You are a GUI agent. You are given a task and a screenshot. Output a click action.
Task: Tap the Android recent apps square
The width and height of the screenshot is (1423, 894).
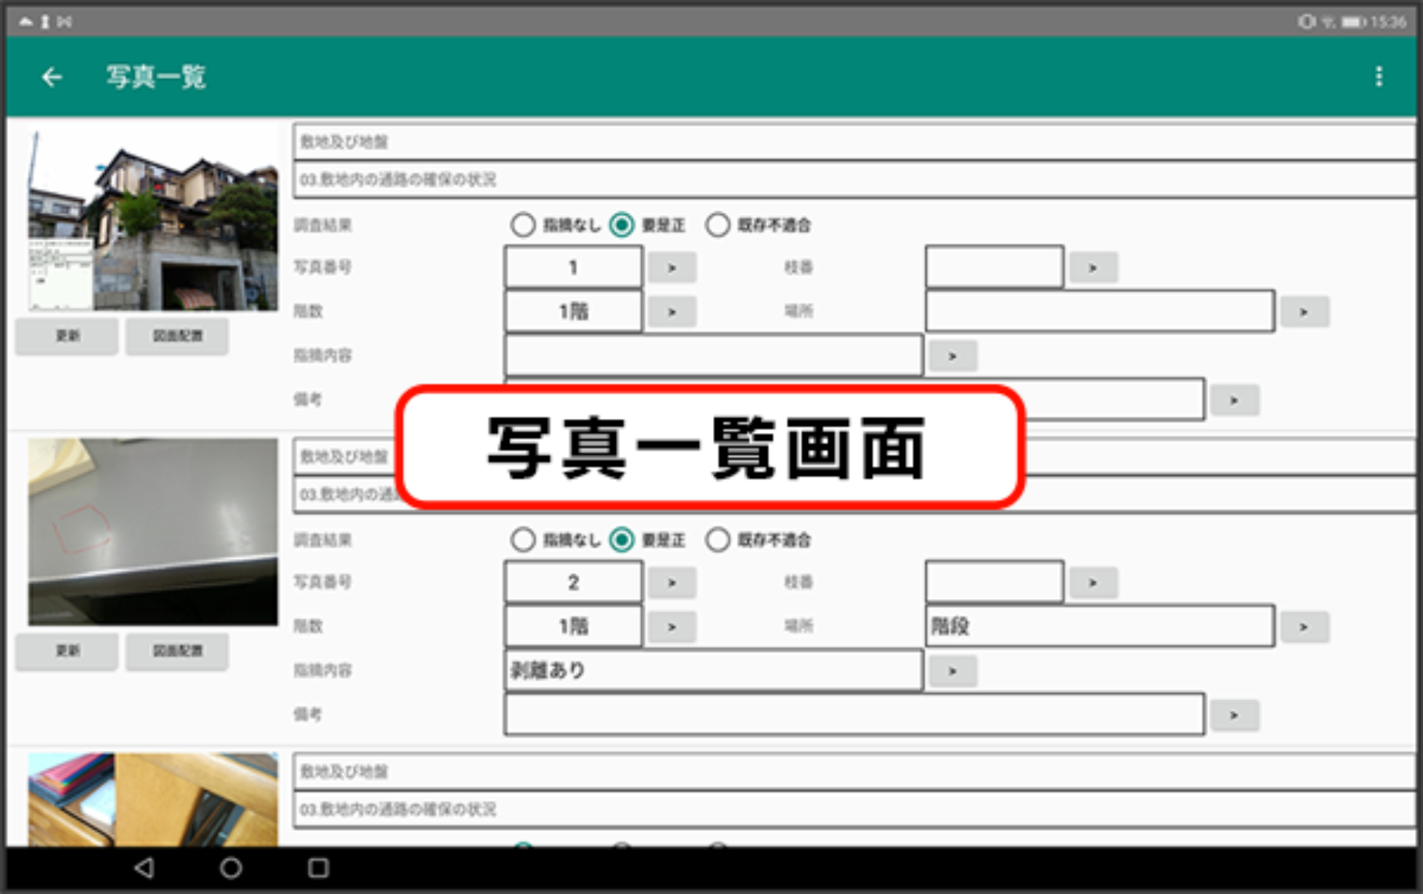(318, 867)
